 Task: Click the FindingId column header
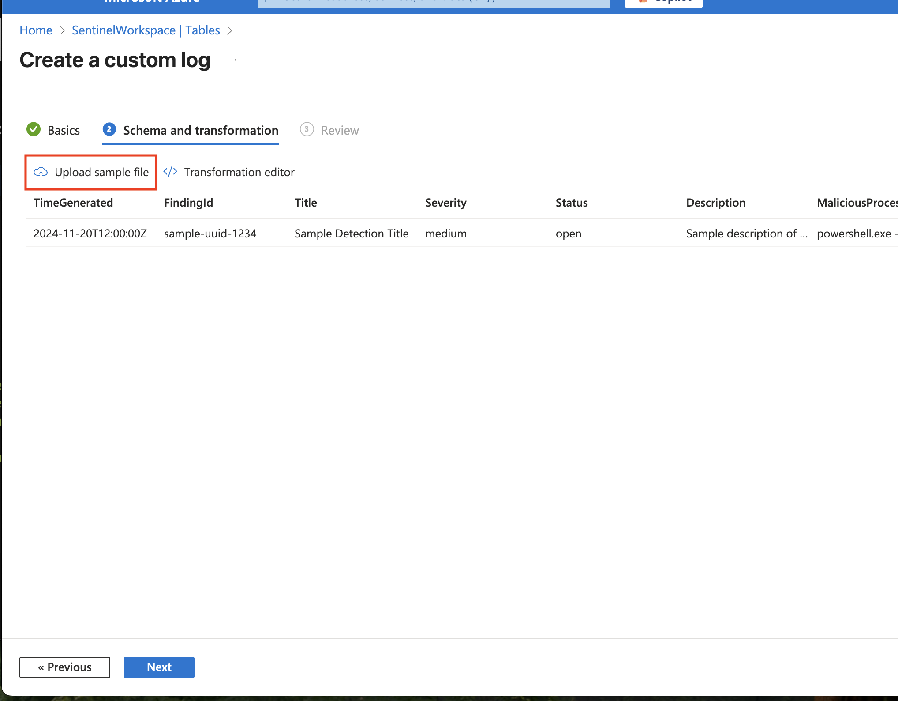pyautogui.click(x=188, y=203)
